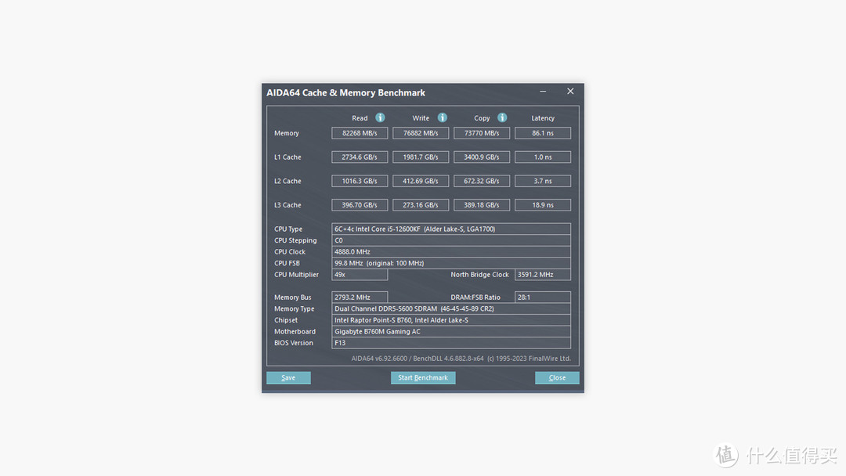Click BIOS Version field F13
This screenshot has height=476, width=846.
pos(451,343)
